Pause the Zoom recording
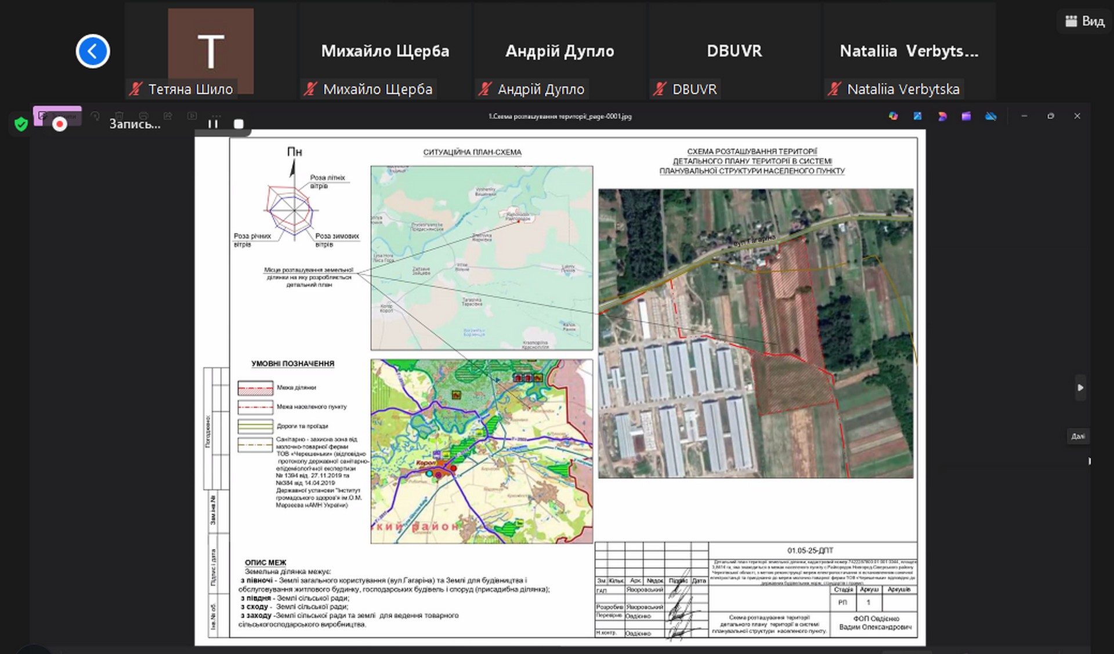Image resolution: width=1114 pixels, height=654 pixels. (x=213, y=123)
